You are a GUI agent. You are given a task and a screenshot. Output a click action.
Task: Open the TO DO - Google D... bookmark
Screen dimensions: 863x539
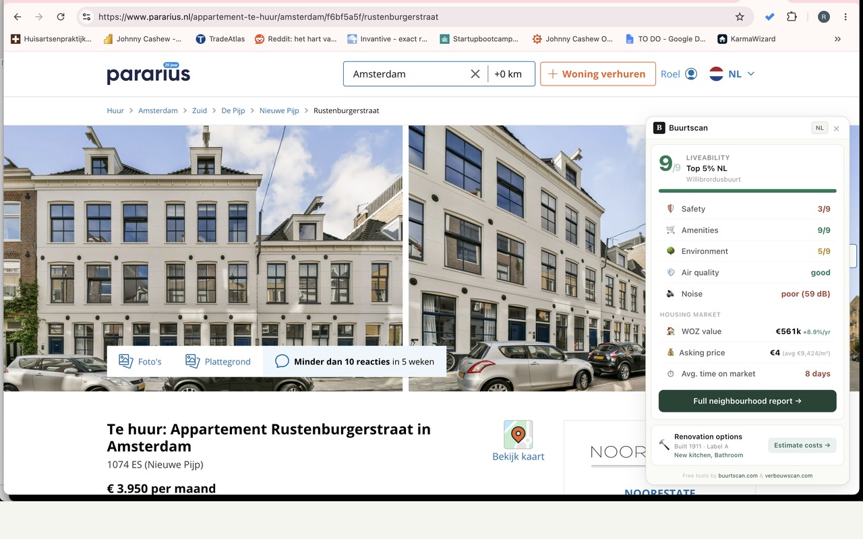pos(665,39)
